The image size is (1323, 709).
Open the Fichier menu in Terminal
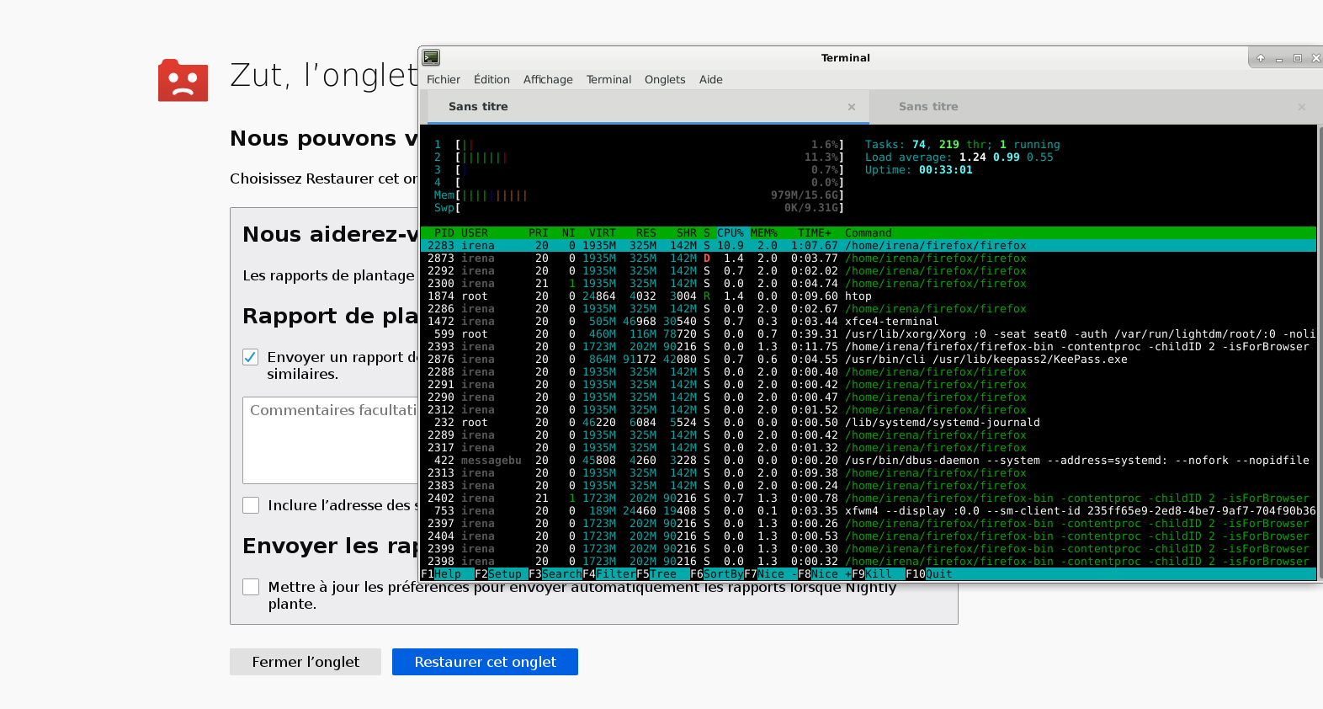[x=444, y=79]
